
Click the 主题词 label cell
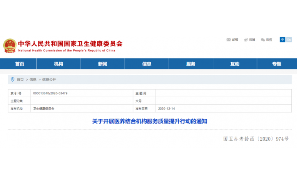pyautogui.click(x=144, y=93)
